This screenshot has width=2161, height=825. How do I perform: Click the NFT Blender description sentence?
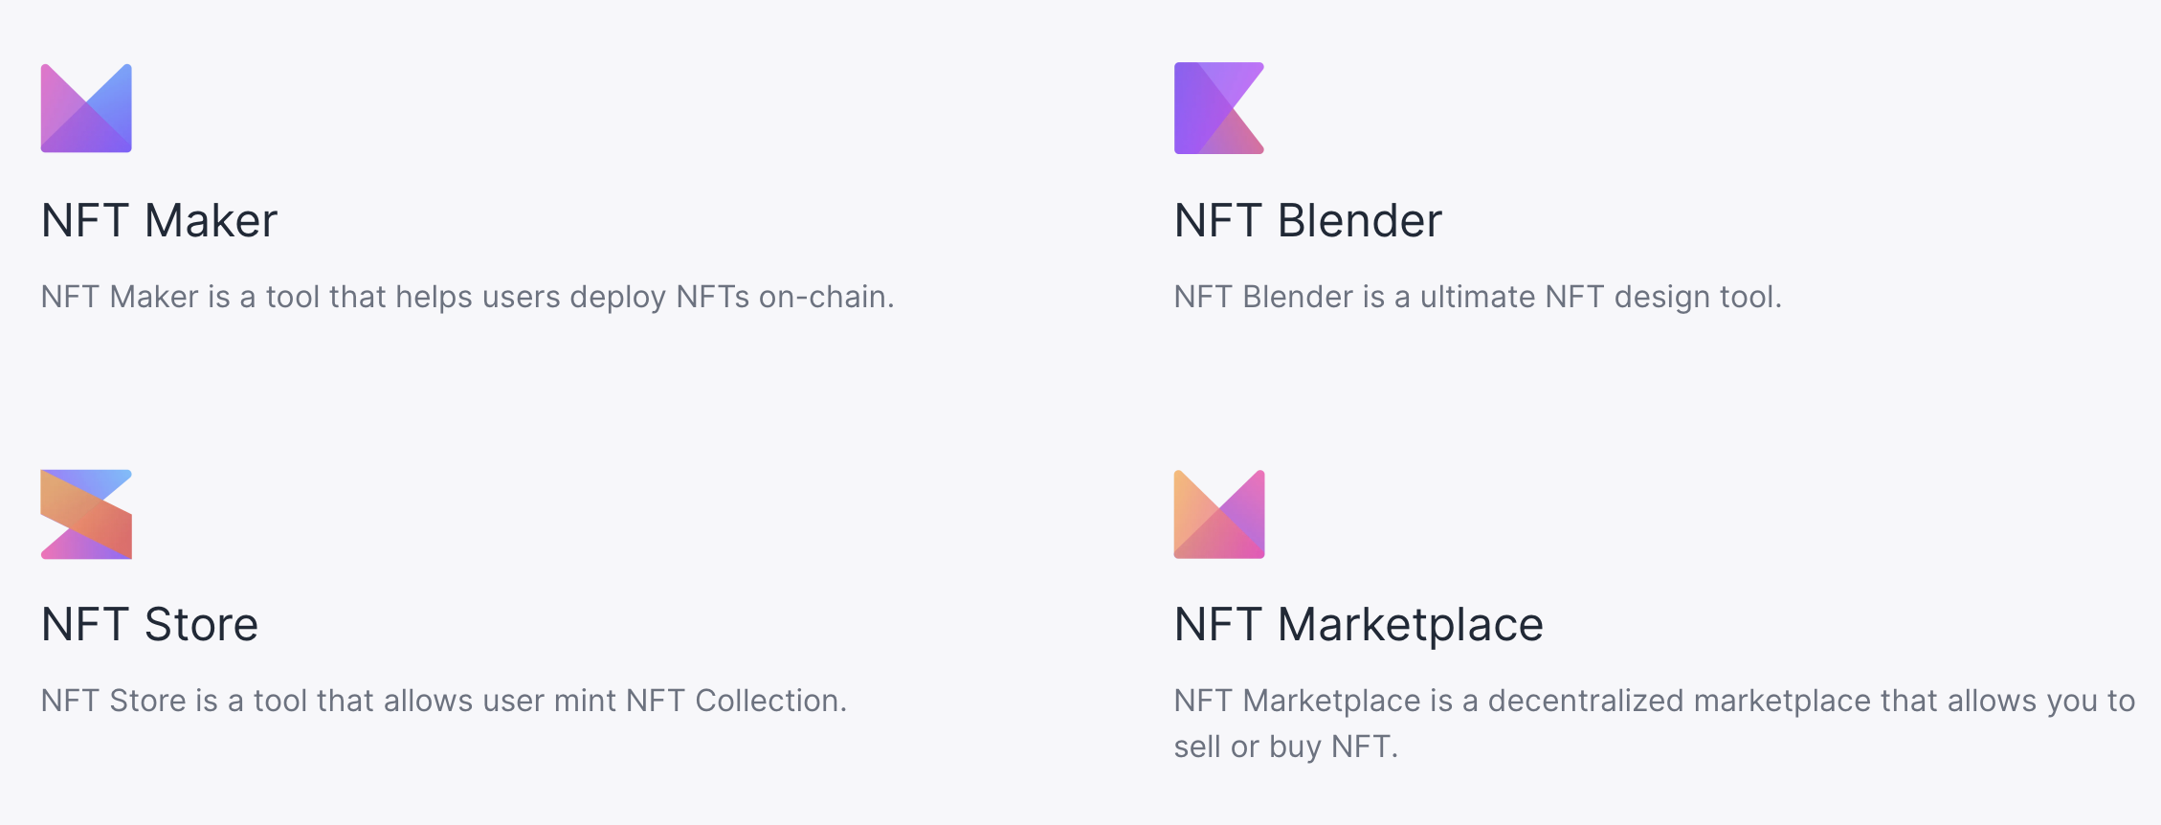(x=1478, y=298)
